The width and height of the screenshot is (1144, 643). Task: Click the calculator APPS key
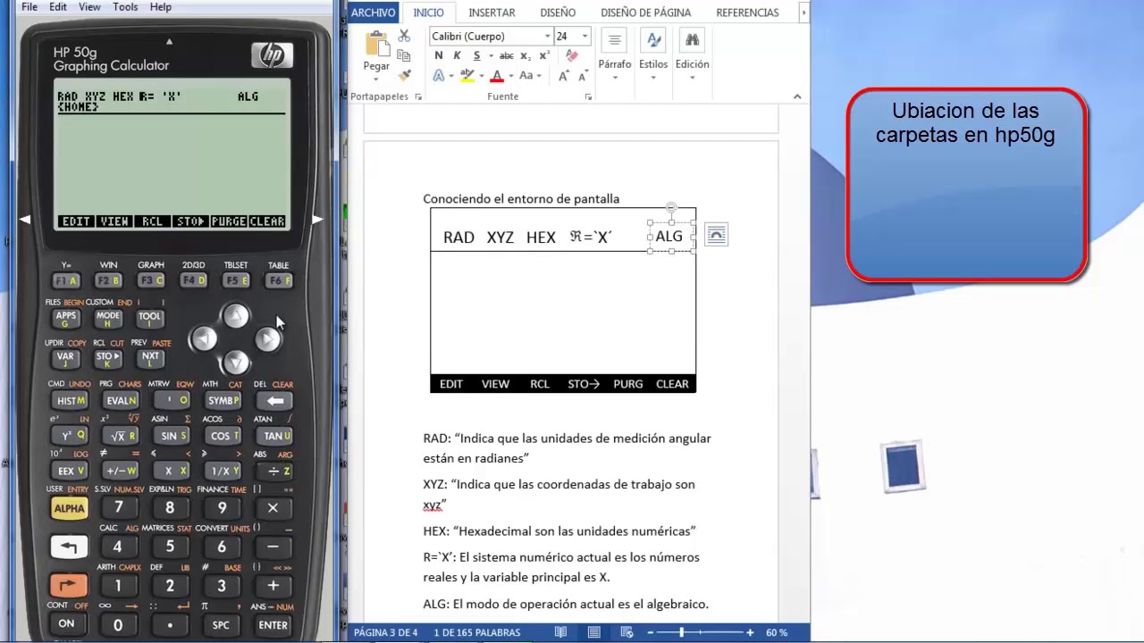[66, 317]
